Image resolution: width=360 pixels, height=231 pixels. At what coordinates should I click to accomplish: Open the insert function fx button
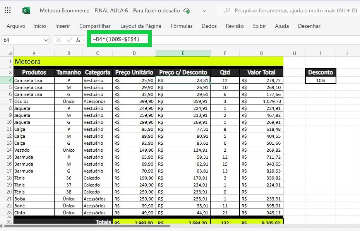coord(78,40)
